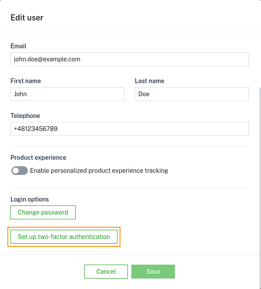
Task: Set up two-factor authentication
Action: (64, 237)
